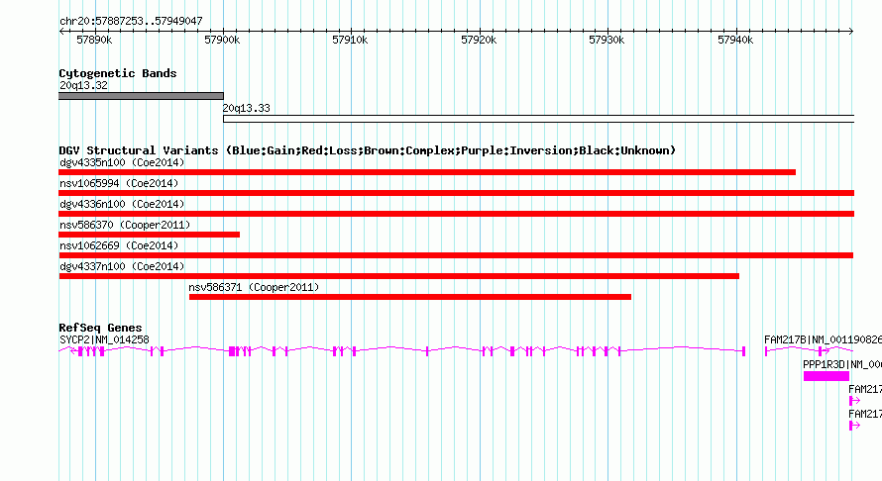The height and width of the screenshot is (481, 882).
Task: Click red bar of variant nsv586371
Action: click(x=410, y=297)
